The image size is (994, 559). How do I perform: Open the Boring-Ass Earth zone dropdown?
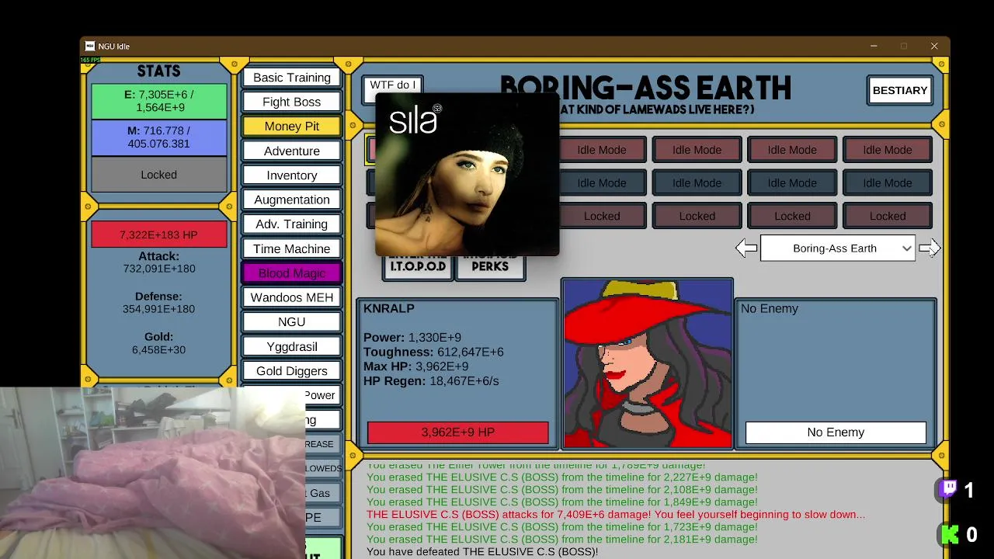click(837, 248)
